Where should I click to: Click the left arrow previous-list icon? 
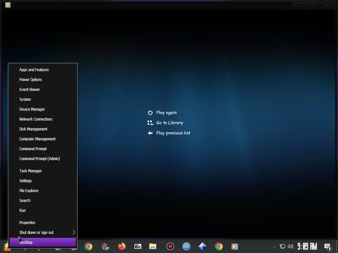[150, 133]
